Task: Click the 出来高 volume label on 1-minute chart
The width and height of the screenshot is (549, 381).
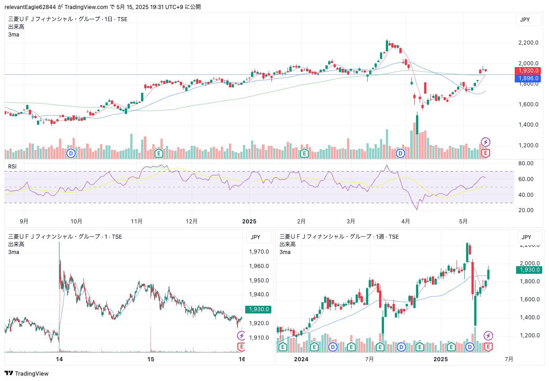Action: (16, 244)
